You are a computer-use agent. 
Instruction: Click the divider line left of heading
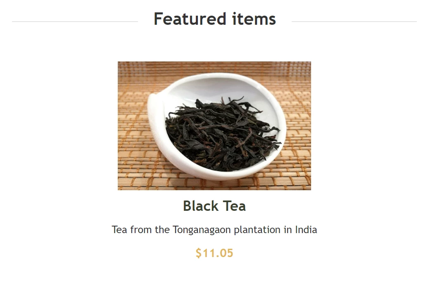[x=75, y=21]
